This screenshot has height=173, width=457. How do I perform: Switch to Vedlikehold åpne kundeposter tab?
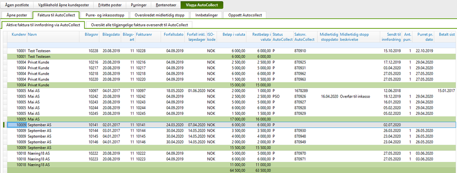[63, 5]
